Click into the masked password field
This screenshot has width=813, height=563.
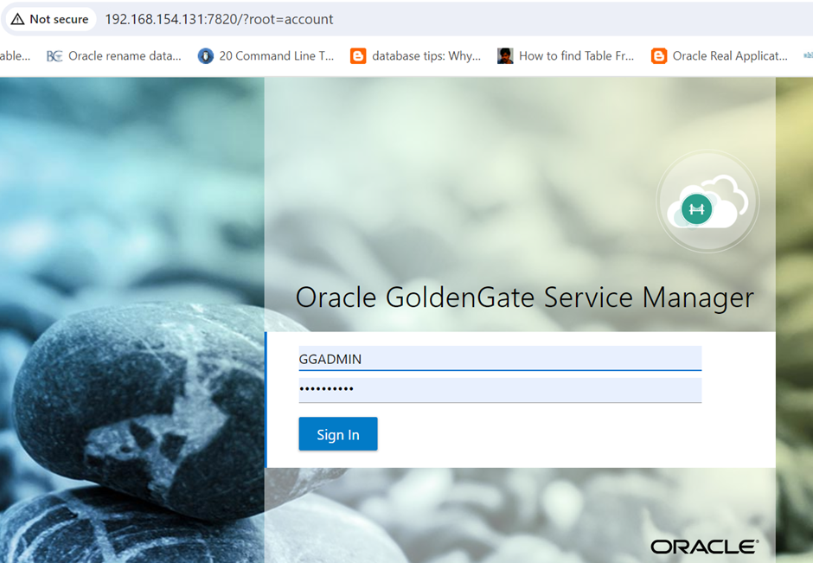[499, 390]
